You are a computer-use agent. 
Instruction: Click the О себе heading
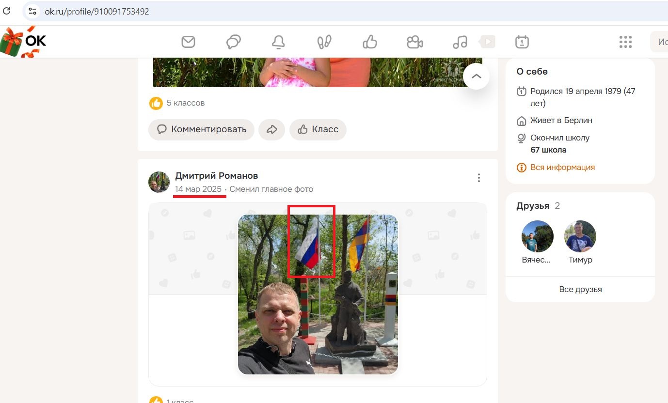coord(532,71)
